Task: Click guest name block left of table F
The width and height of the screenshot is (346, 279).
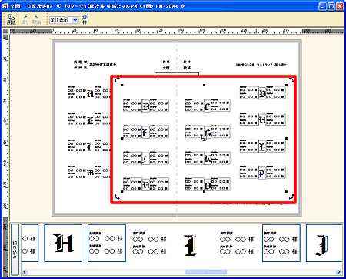Action: coord(132,132)
